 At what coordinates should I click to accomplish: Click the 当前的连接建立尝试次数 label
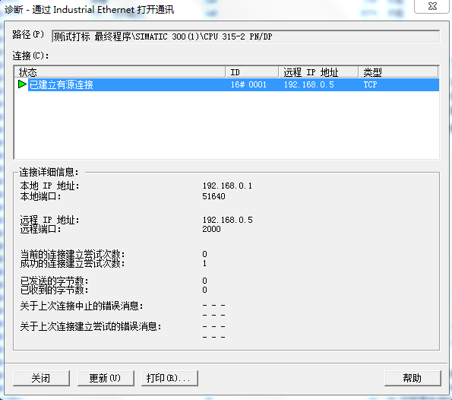click(x=72, y=254)
